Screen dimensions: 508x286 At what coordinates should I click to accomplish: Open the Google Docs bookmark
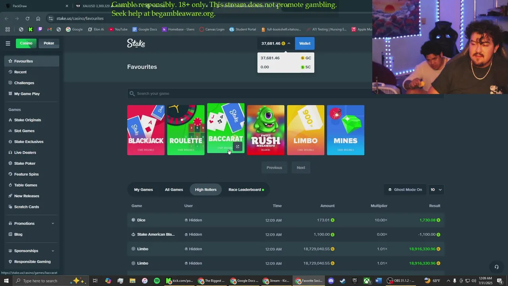tap(144, 29)
